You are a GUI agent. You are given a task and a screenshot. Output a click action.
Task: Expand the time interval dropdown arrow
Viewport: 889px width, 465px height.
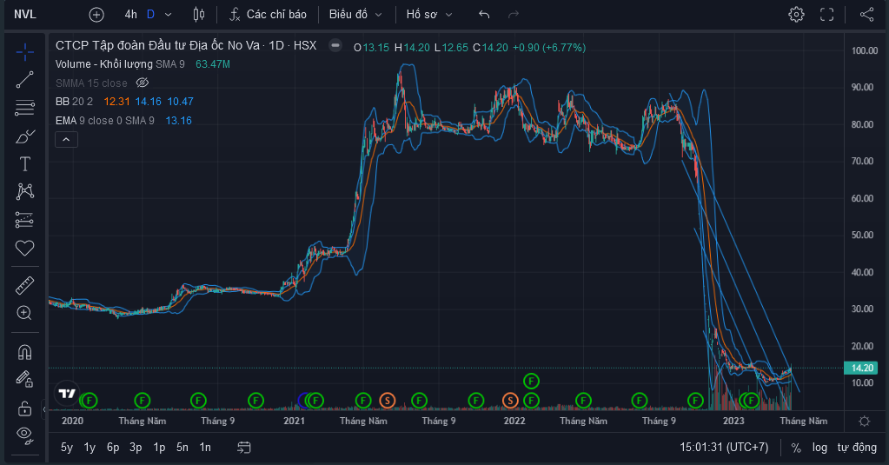(169, 15)
